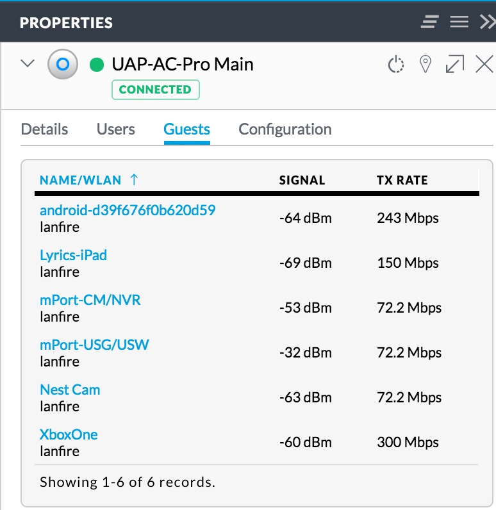Image resolution: width=496 pixels, height=510 pixels.
Task: Switch to the Details tab
Action: click(x=44, y=129)
